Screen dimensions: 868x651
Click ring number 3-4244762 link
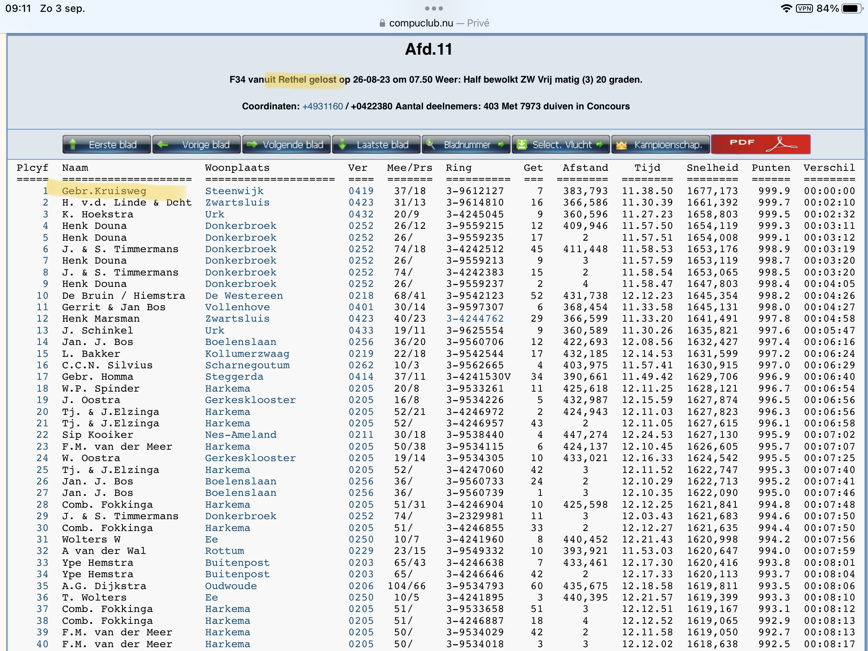(x=475, y=319)
